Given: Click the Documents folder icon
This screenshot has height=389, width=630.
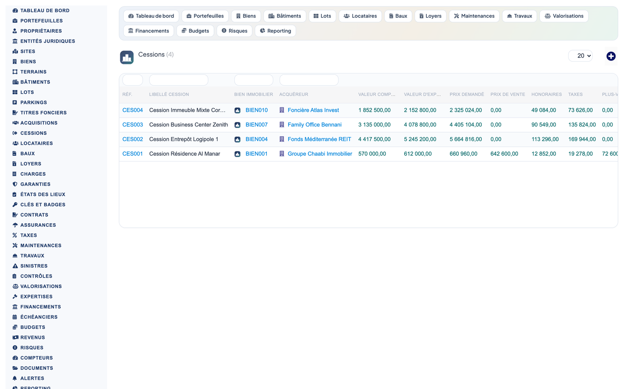Looking at the screenshot, I should 15,368.
